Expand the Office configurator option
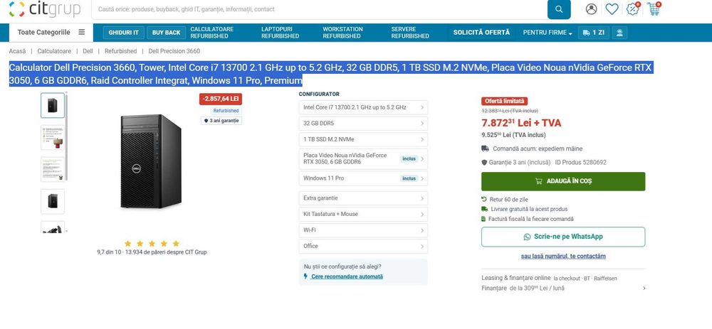 (363, 246)
